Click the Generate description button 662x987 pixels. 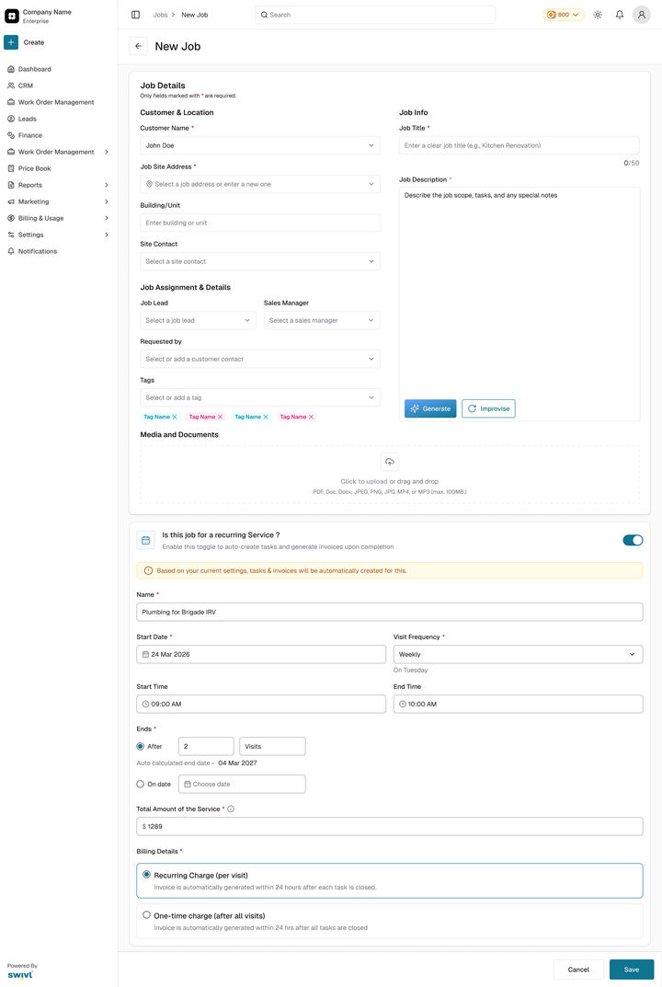coord(430,408)
